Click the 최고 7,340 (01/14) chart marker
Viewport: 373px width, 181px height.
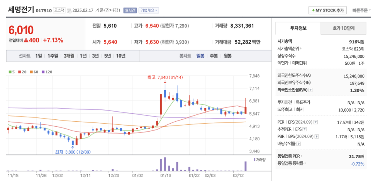click(165, 77)
